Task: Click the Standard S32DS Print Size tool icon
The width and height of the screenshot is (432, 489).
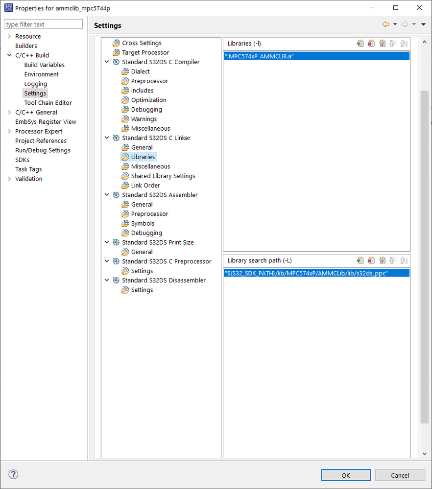Action: coord(116,242)
